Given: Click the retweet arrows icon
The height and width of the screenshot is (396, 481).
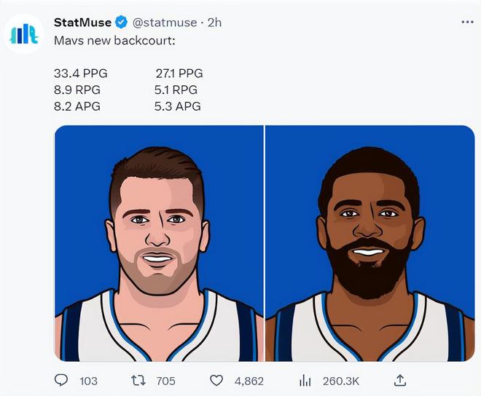Looking at the screenshot, I should click(138, 381).
